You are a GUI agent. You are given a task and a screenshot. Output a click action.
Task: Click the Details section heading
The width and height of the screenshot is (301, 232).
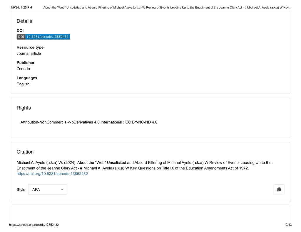24,21
